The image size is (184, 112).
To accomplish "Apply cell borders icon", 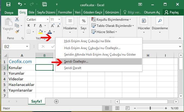I will point(29,31).
